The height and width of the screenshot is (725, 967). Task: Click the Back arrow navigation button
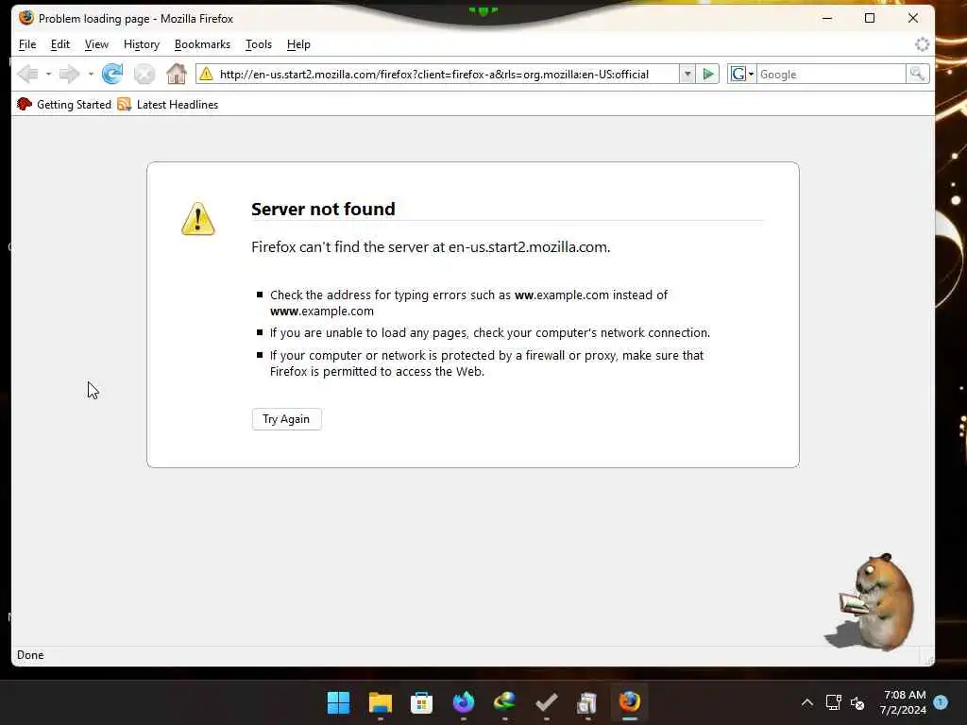(x=27, y=74)
